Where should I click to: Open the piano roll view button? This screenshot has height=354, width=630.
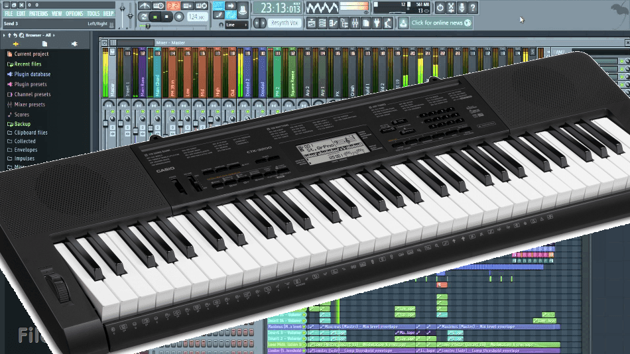(333, 23)
